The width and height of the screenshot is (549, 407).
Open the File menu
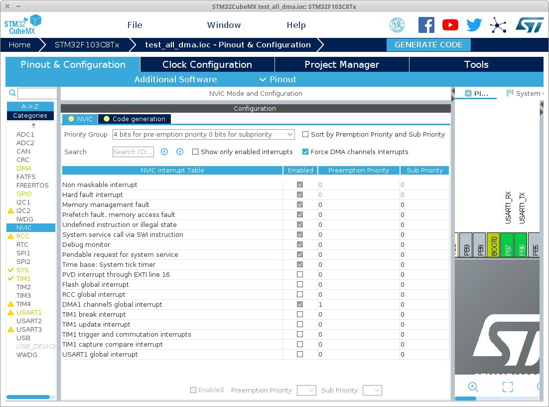[x=135, y=25]
